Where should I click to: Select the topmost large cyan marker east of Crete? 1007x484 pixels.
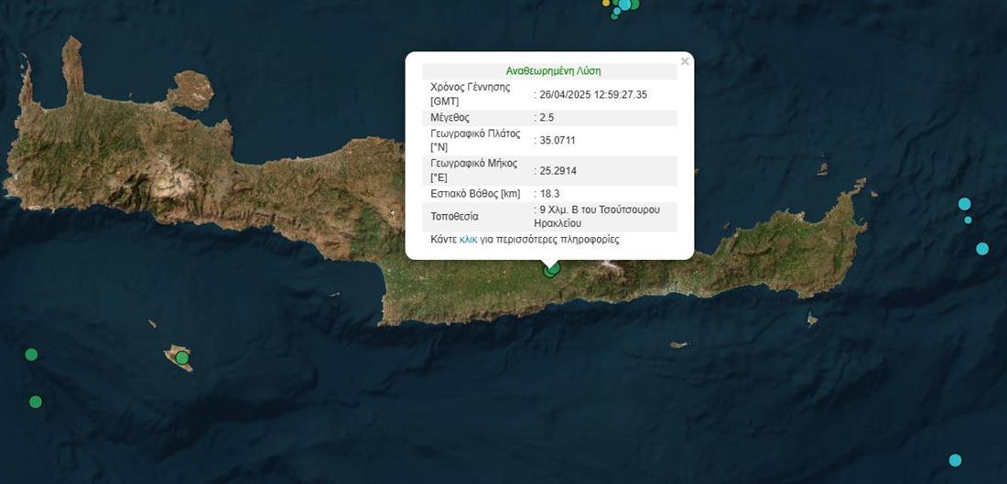tap(964, 203)
